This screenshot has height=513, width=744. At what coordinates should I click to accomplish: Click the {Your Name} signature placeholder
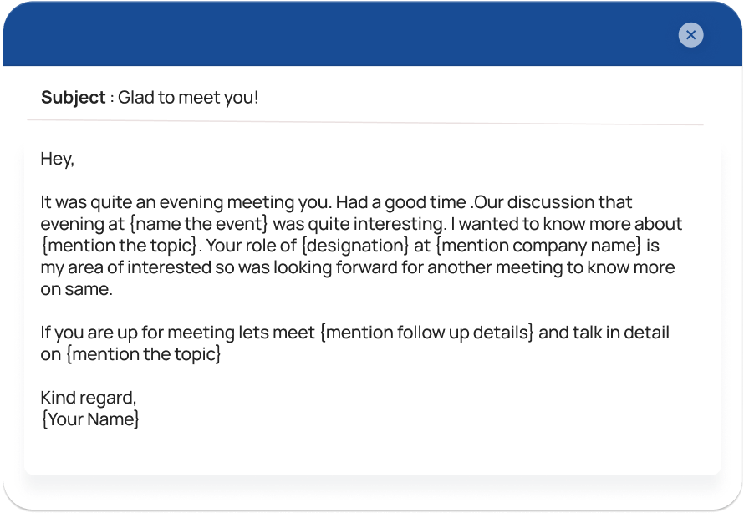tap(90, 419)
